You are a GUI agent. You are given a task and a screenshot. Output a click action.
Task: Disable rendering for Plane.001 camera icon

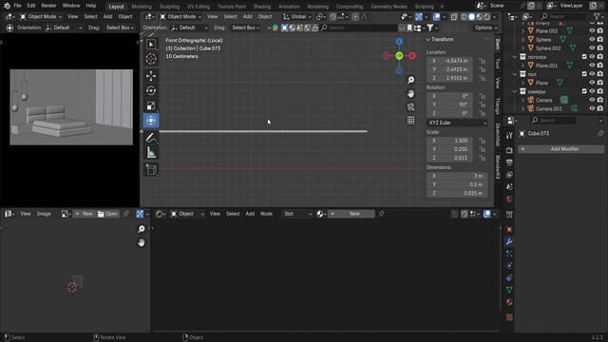pos(600,66)
